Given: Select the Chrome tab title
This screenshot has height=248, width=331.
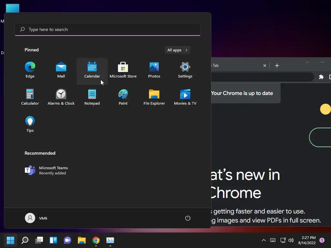Looking at the screenshot, I should tap(215, 66).
